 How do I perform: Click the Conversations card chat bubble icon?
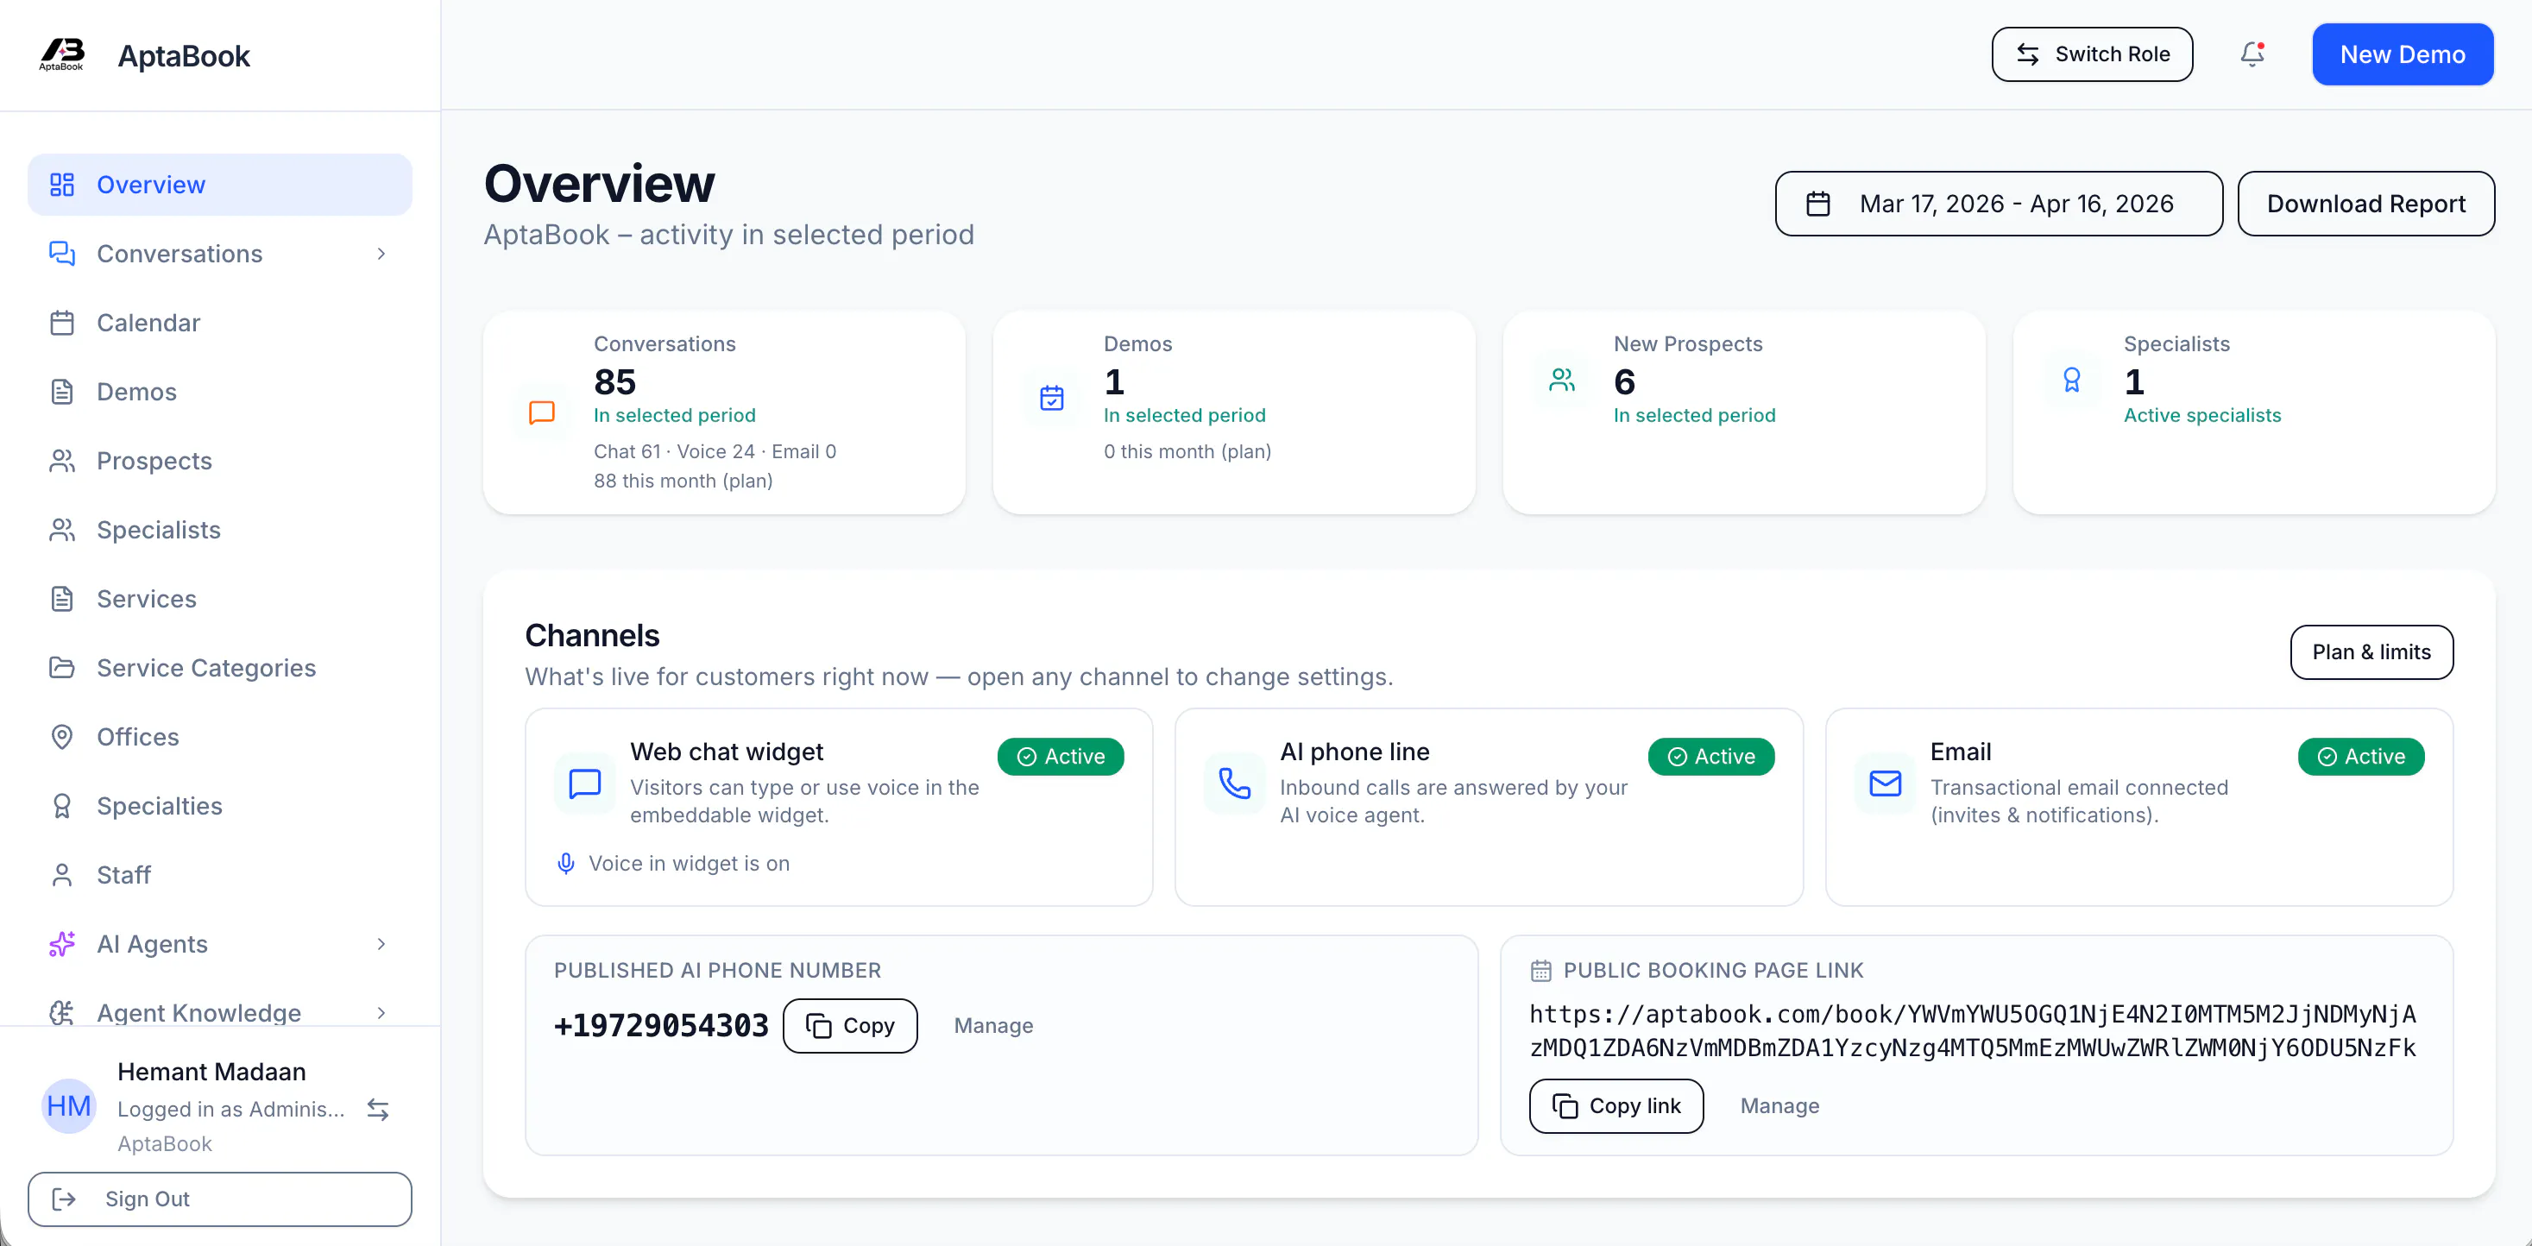click(x=542, y=412)
